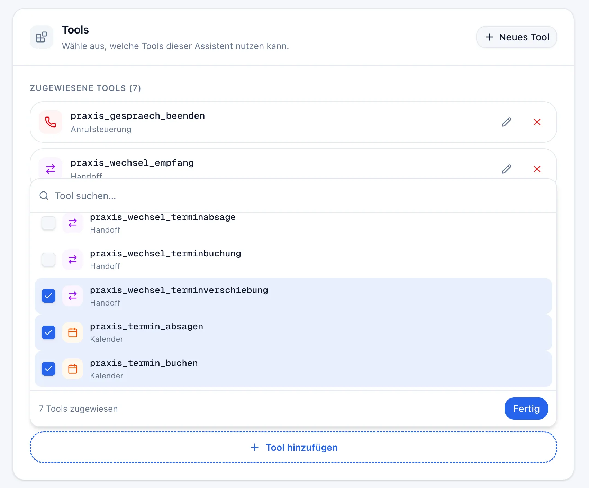Image resolution: width=589 pixels, height=488 pixels.
Task: Remove praxis_wechsel_empfang with the red X
Action: (537, 169)
